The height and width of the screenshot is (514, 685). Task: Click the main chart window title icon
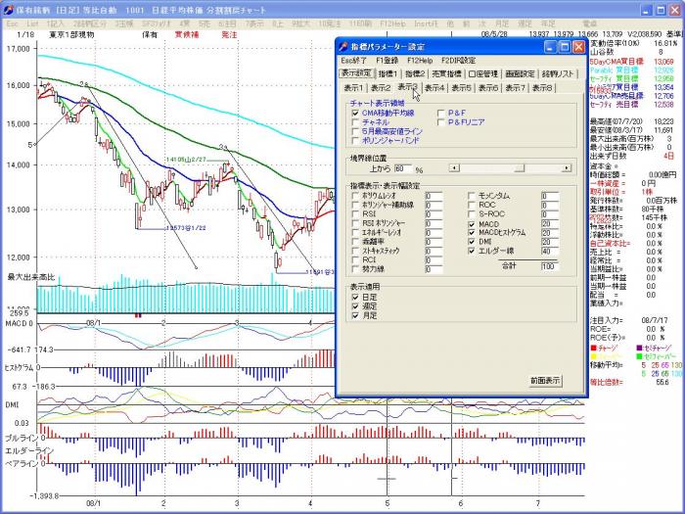8,9
